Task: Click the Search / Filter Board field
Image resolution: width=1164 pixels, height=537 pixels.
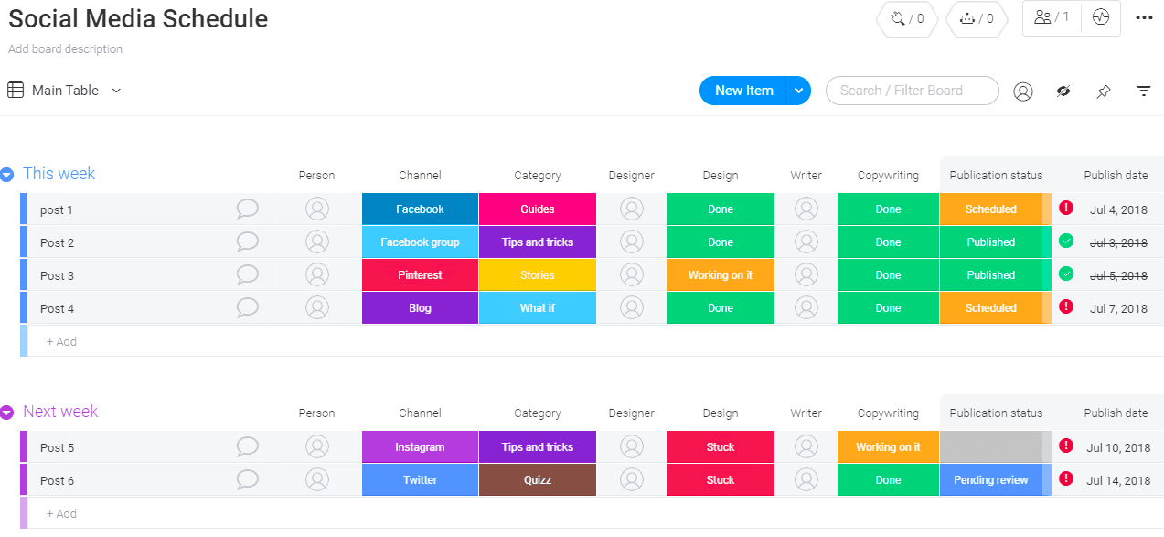Action: click(x=912, y=91)
